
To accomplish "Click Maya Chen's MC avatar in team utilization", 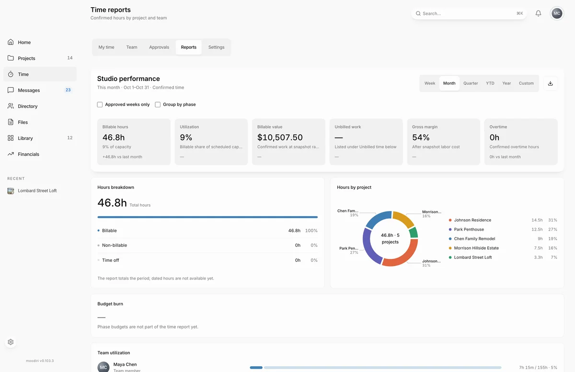I will 103,367.
